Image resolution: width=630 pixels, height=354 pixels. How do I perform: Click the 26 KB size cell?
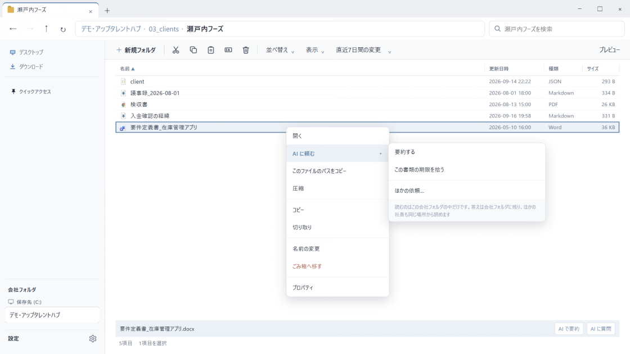608,105
